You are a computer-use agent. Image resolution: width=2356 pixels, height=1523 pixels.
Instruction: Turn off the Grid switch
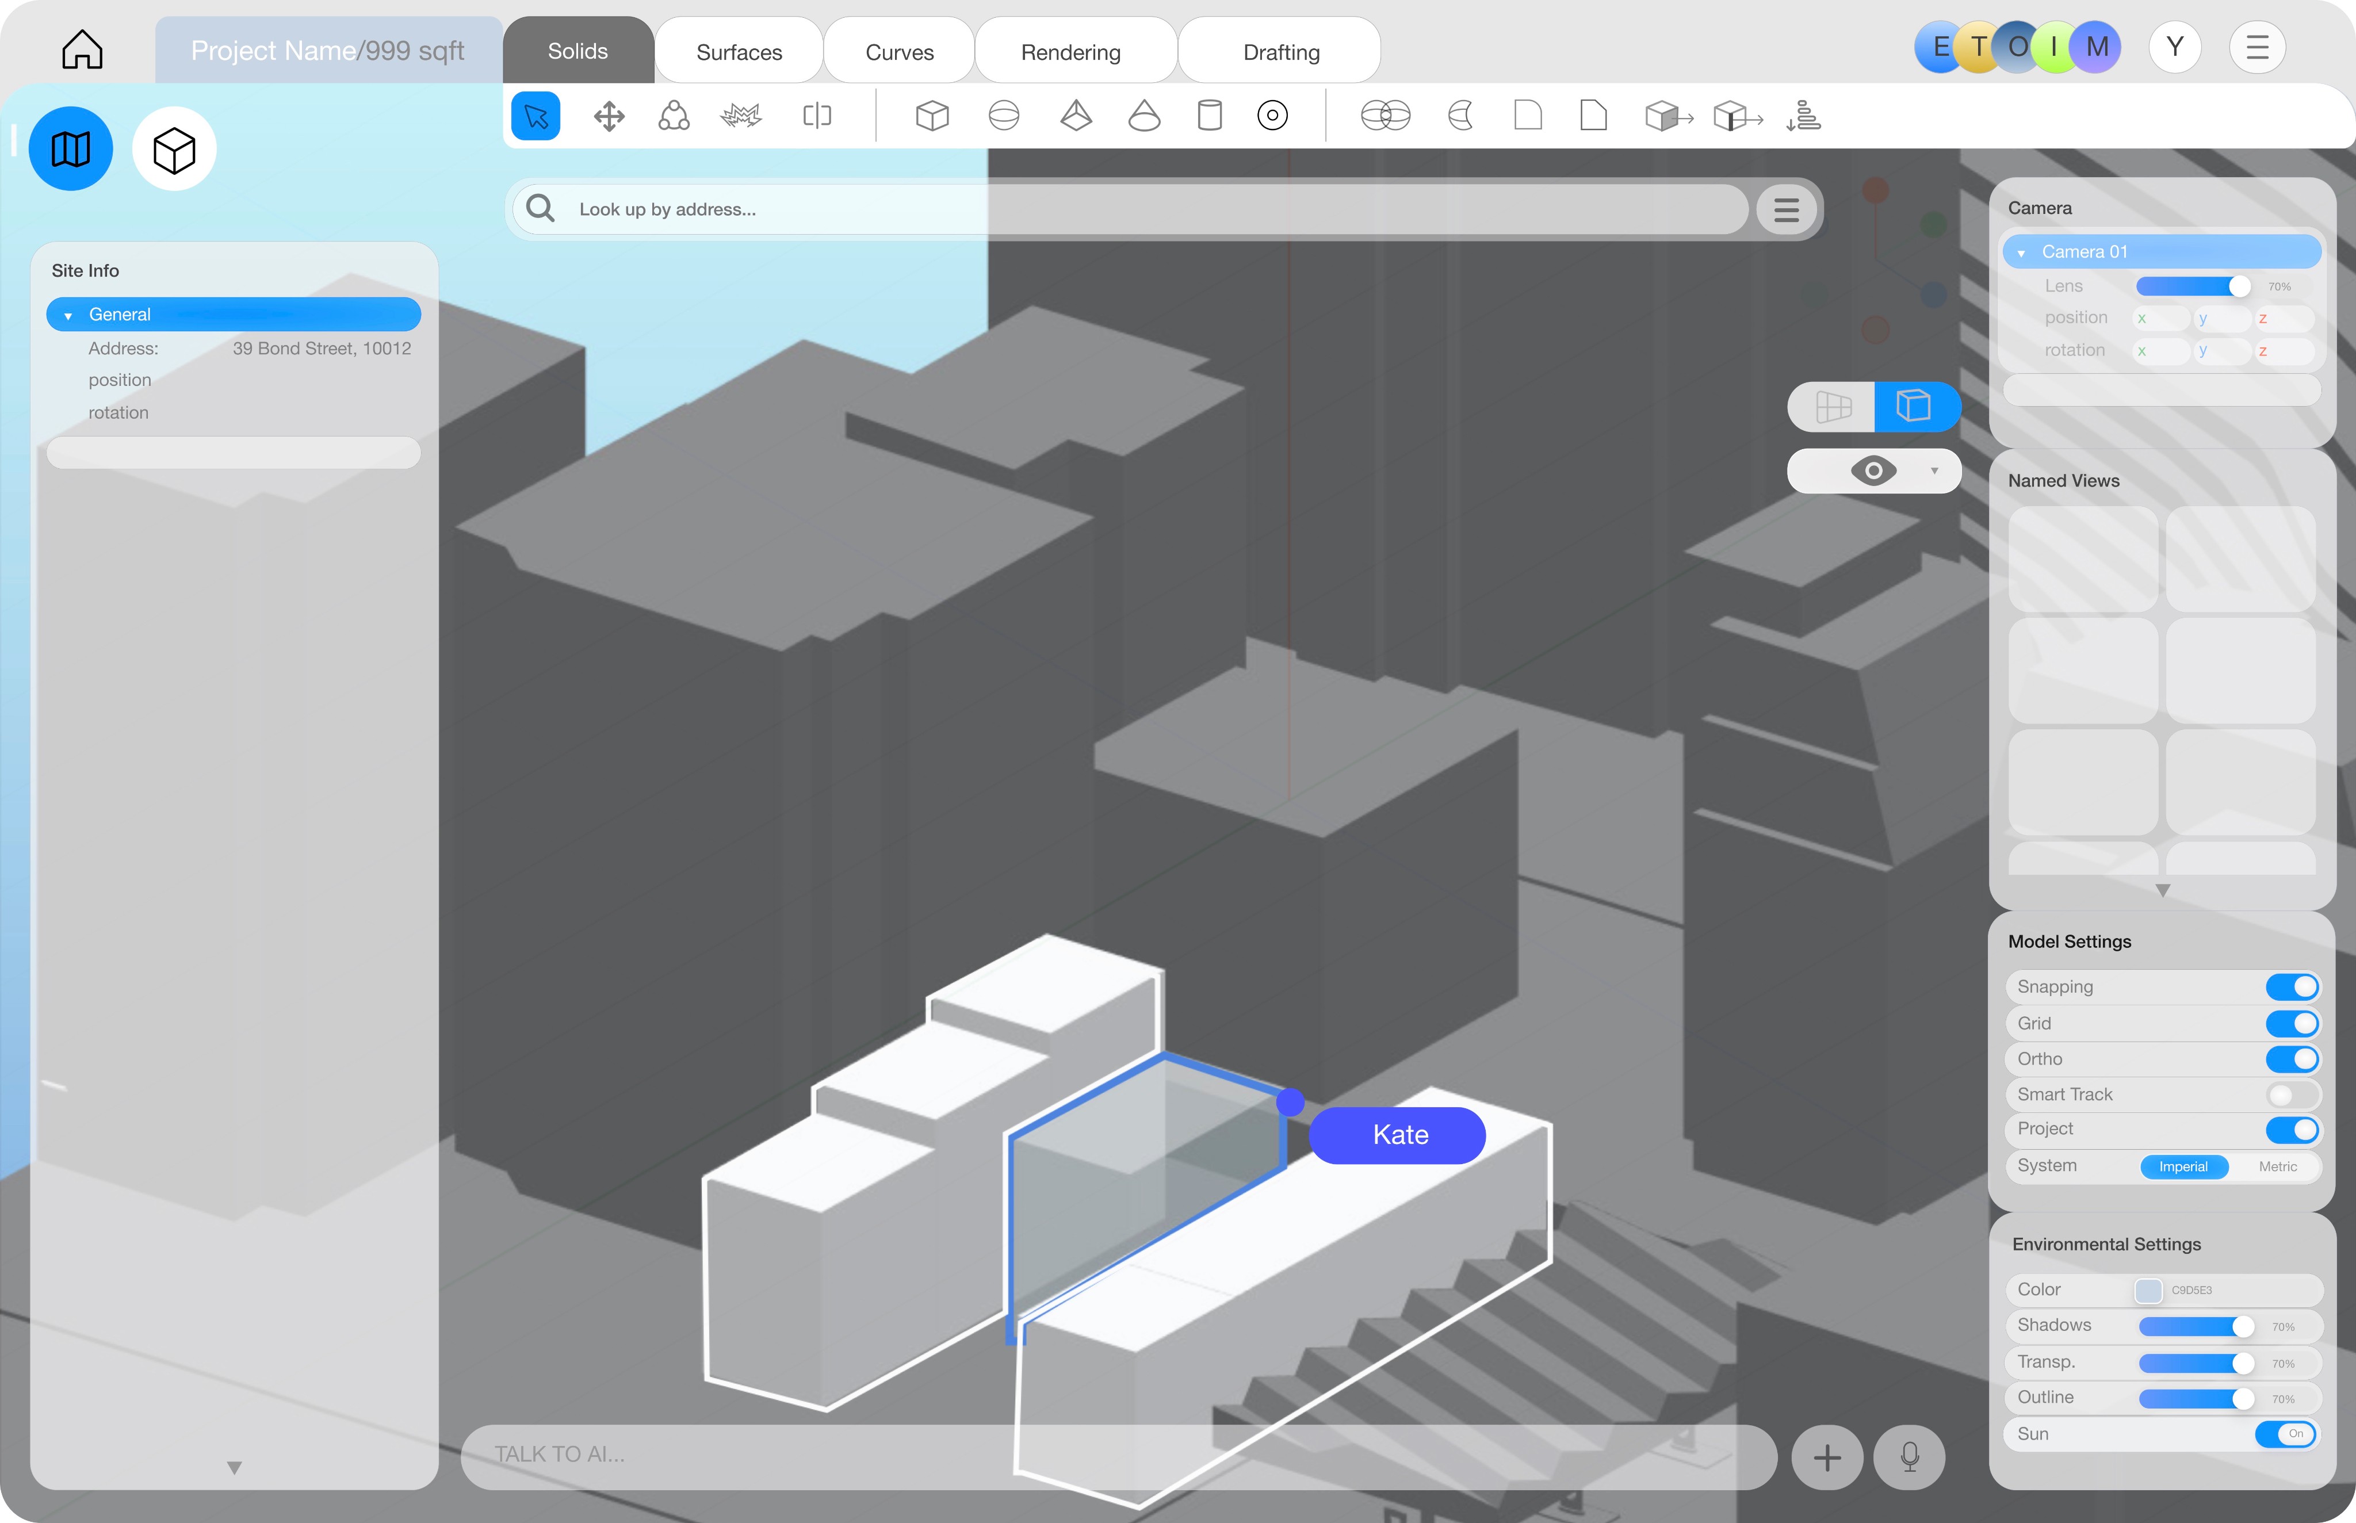coord(2292,1024)
